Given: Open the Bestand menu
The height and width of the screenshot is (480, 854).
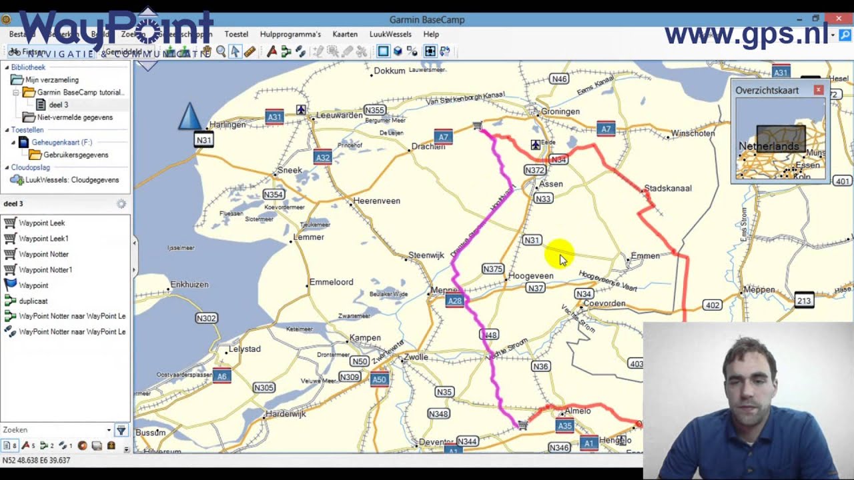Looking at the screenshot, I should (x=22, y=34).
